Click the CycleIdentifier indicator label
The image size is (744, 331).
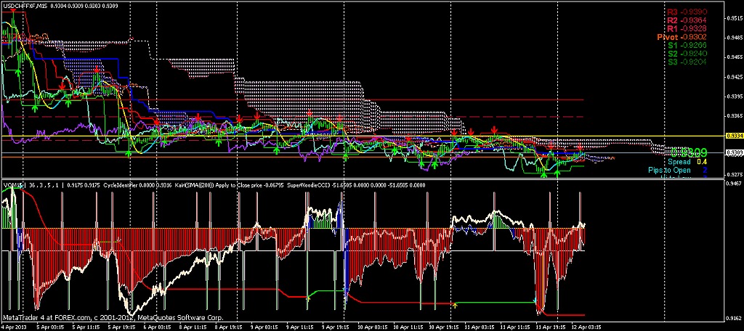(119, 185)
